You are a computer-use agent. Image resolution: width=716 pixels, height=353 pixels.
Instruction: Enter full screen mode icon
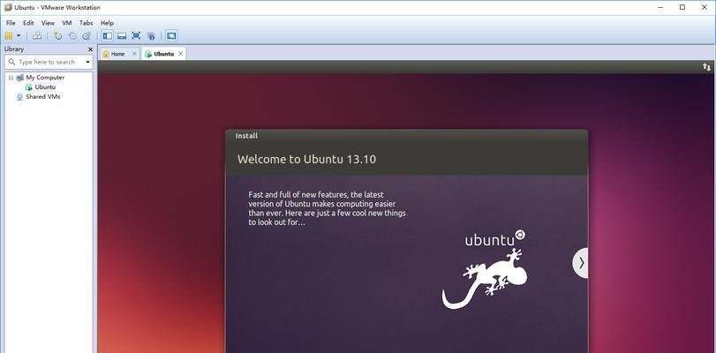pos(136,35)
